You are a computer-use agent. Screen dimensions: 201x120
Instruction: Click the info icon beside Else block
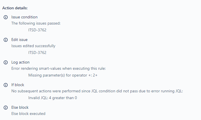[6, 108]
